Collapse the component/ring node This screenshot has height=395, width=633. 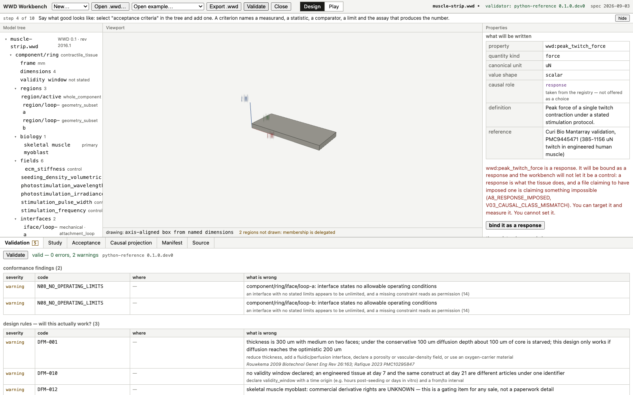pyautogui.click(x=11, y=55)
